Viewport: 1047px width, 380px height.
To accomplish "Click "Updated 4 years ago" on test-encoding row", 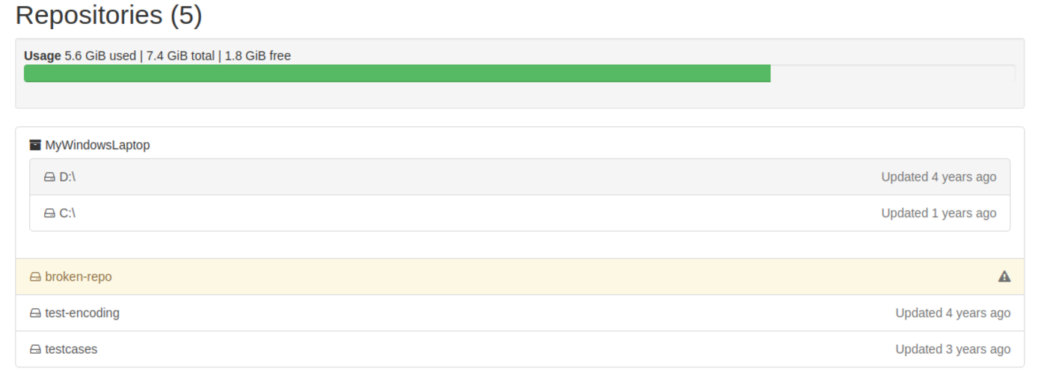I will (x=953, y=313).
